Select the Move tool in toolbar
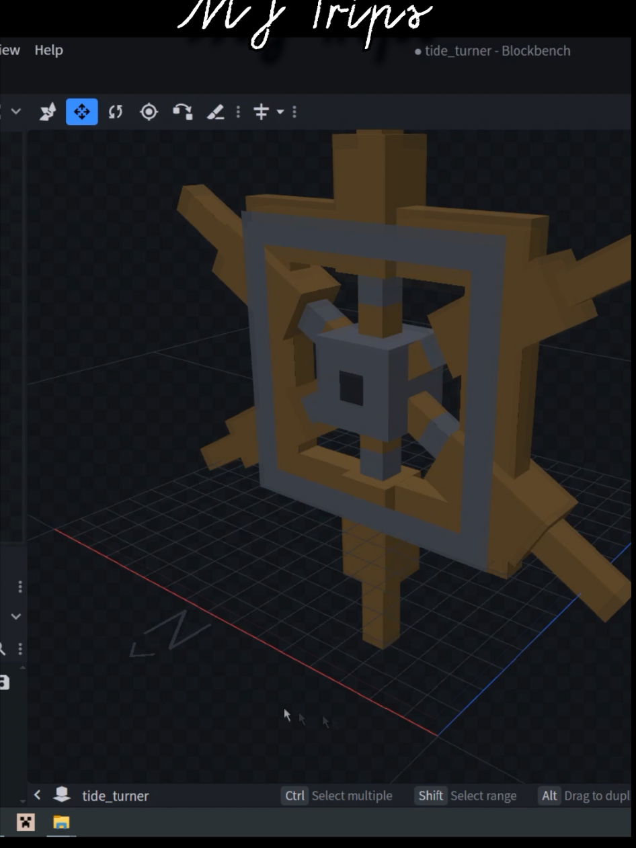Viewport: 636px width, 848px height. coord(81,112)
